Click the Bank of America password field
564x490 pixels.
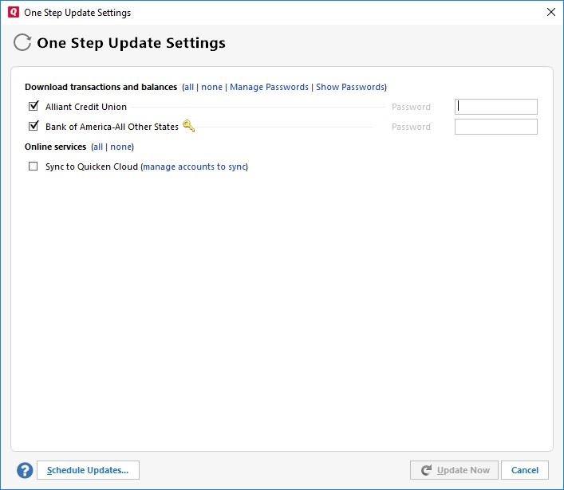(x=495, y=127)
